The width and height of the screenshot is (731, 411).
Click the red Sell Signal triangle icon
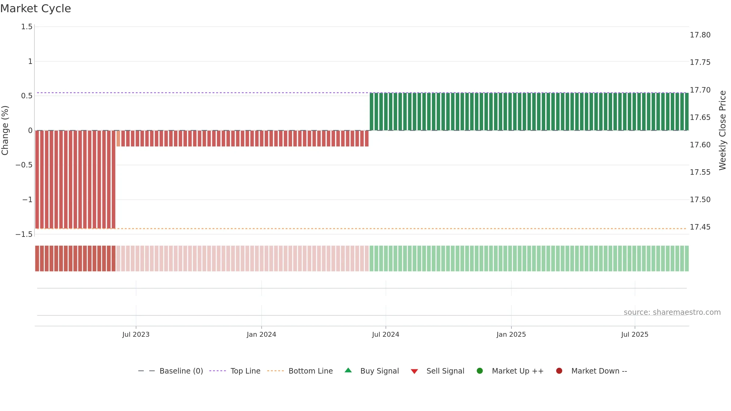point(414,371)
